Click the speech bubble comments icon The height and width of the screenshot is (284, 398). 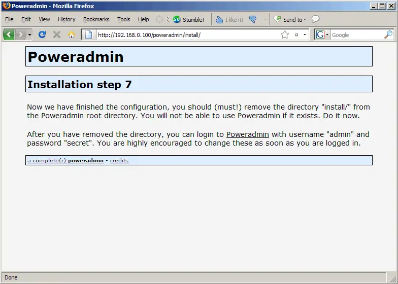coord(316,19)
